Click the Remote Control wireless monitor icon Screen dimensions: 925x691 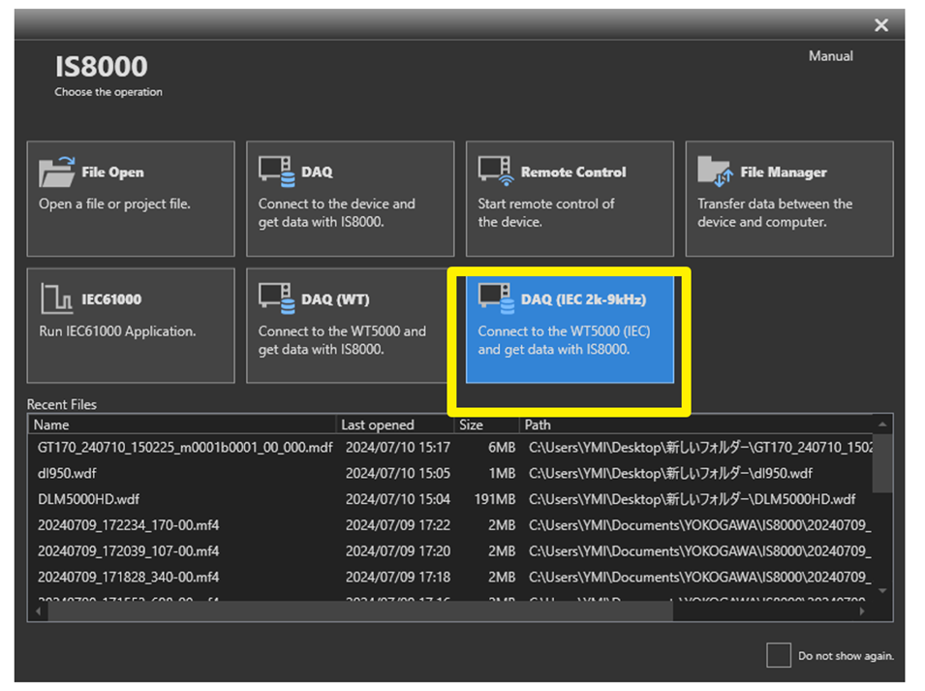click(494, 172)
